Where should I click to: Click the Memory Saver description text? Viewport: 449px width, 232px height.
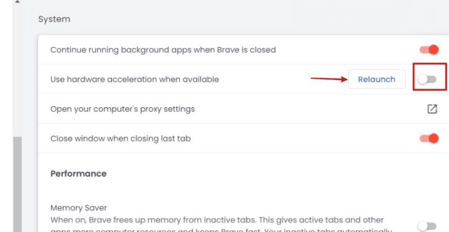coord(221,226)
